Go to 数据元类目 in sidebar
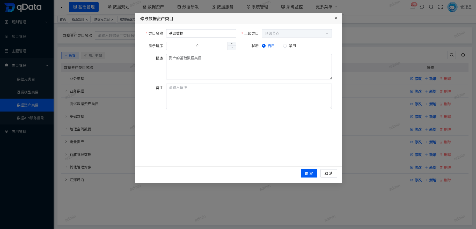The width and height of the screenshot is (476, 229). point(27,79)
